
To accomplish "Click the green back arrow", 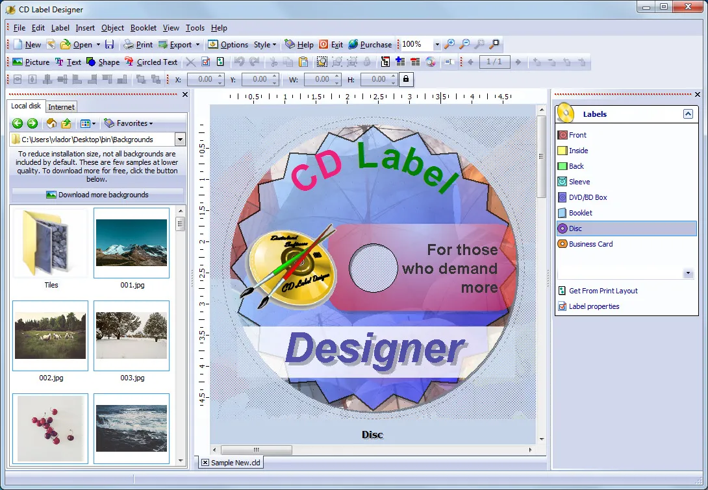I will [18, 123].
